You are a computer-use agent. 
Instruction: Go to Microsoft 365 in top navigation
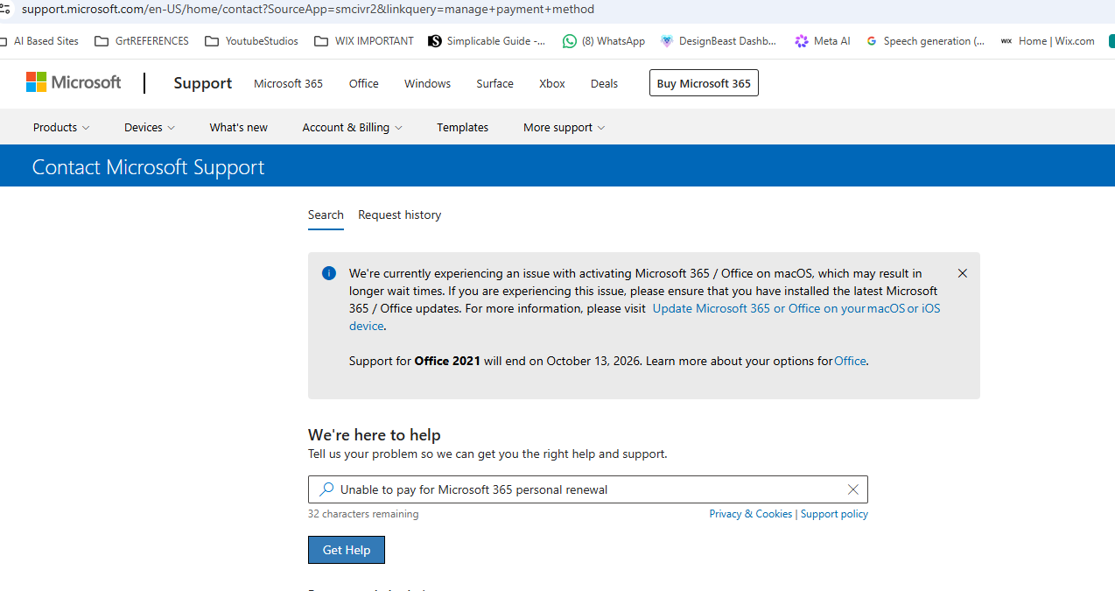pyautogui.click(x=288, y=83)
